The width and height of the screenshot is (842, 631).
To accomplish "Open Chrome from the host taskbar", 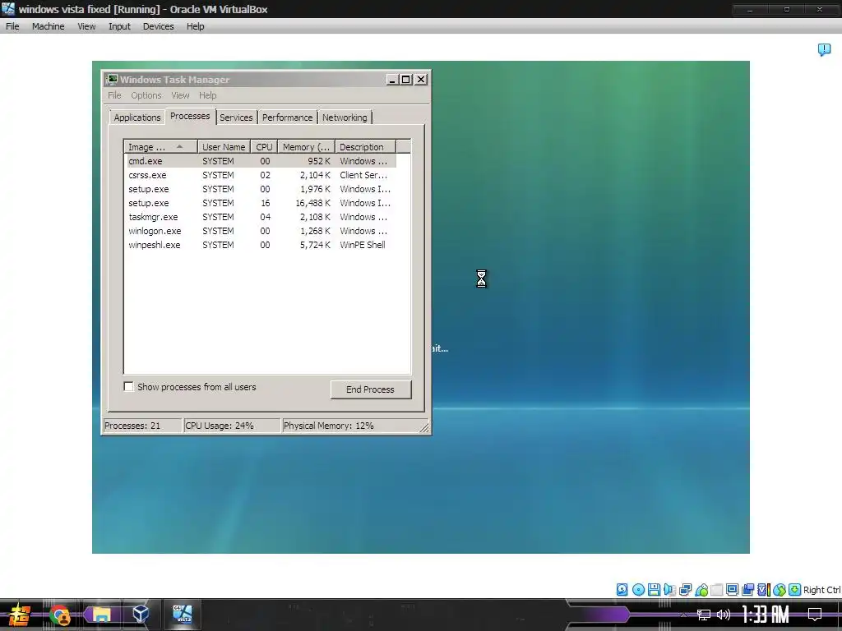I will (59, 615).
